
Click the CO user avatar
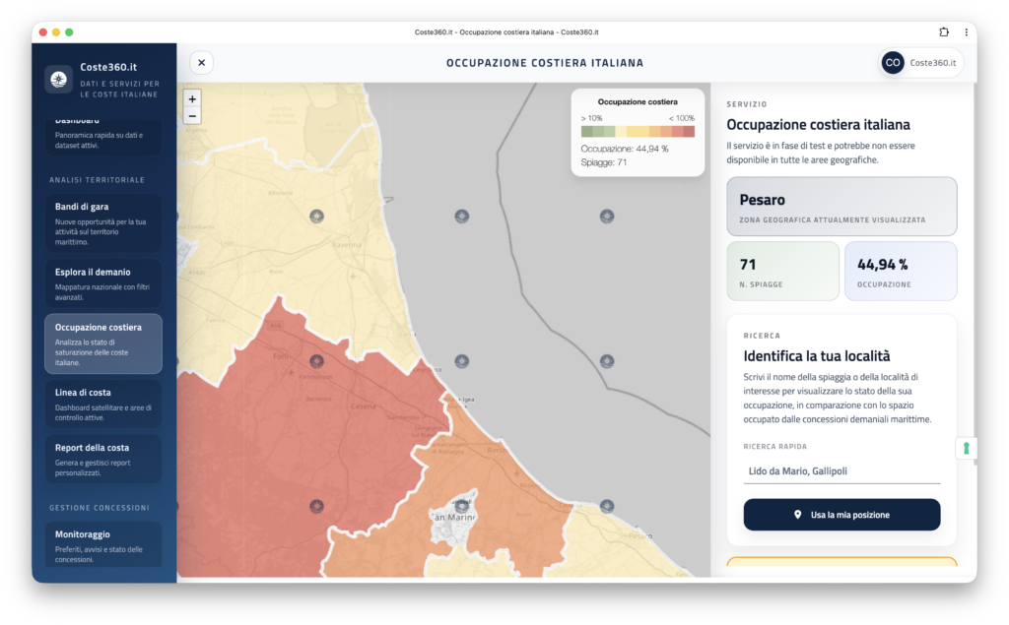[x=893, y=62]
